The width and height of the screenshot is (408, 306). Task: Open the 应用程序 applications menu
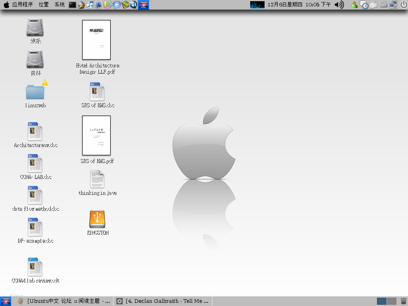tap(22, 4)
